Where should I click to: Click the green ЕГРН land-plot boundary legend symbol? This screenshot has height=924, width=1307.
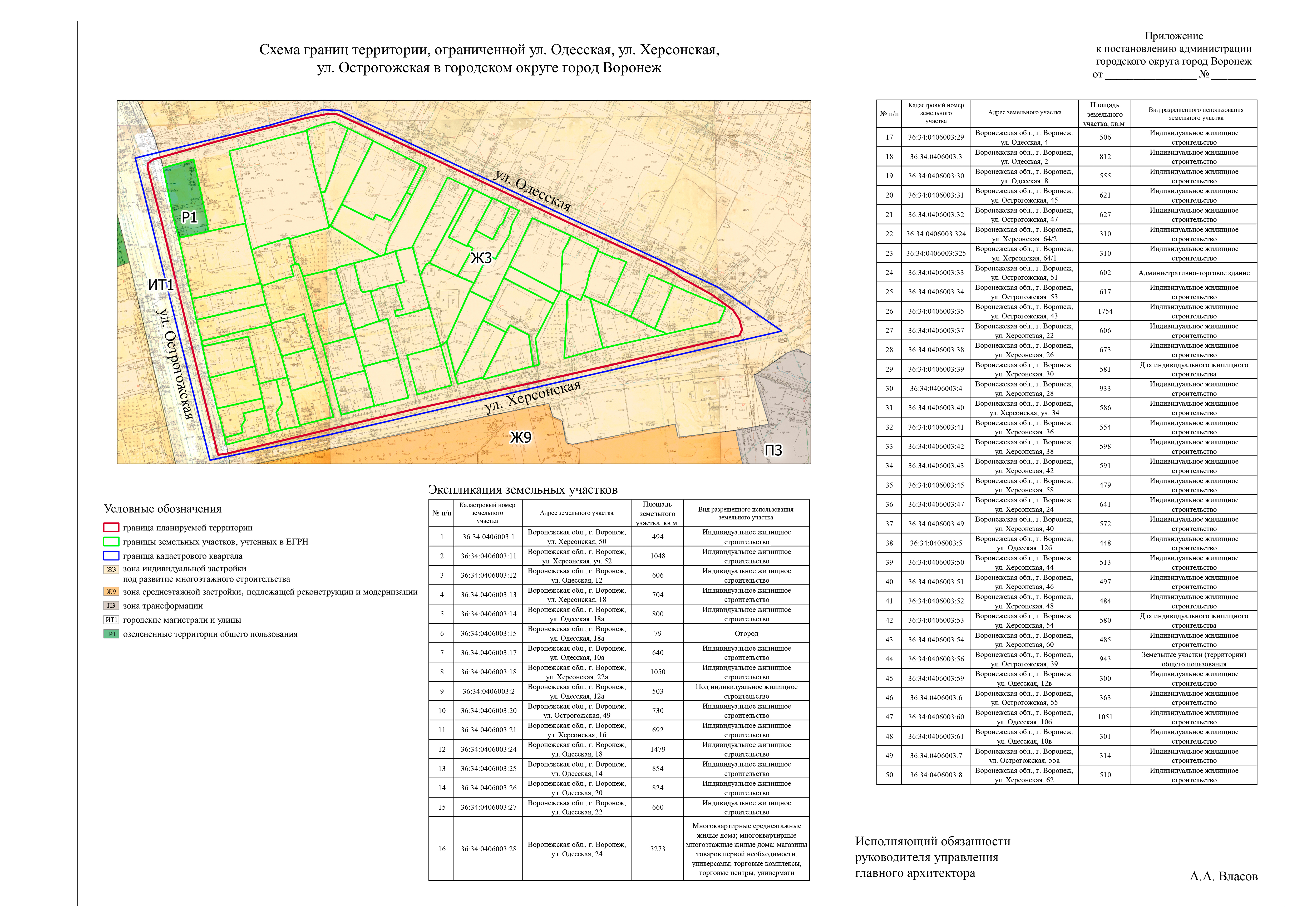(111, 542)
